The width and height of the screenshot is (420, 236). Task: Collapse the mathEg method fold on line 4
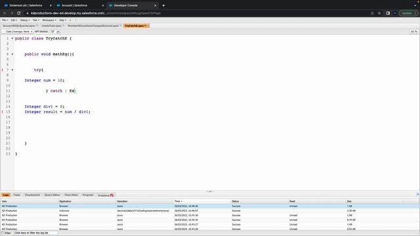[x=12, y=54]
